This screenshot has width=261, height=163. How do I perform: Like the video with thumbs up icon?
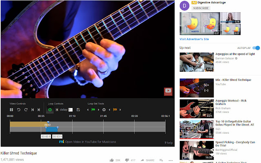click(111, 160)
